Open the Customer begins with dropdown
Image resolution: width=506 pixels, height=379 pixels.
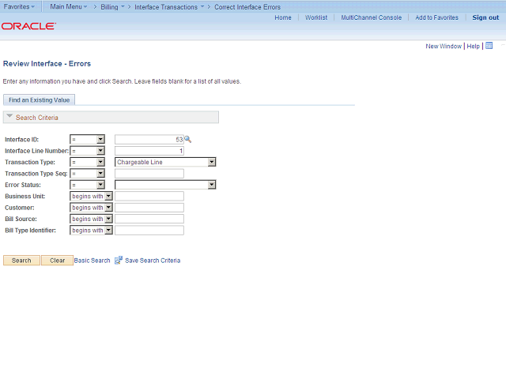pyautogui.click(x=92, y=208)
